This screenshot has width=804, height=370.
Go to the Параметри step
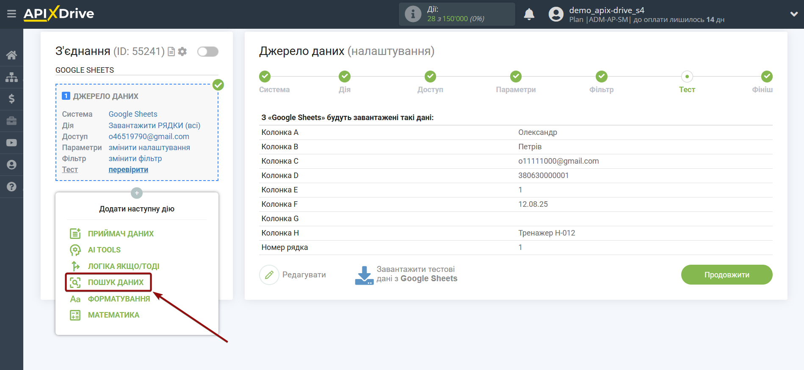516,77
